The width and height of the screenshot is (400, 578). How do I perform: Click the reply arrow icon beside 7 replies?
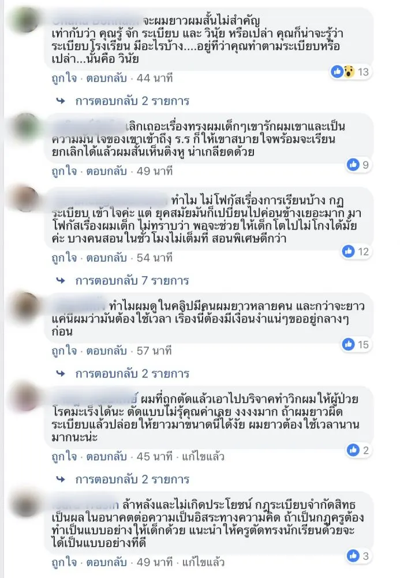(x=61, y=281)
